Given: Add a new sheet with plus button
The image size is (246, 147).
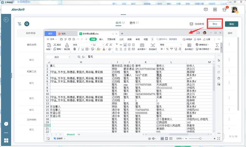Looking at the screenshot, I should pos(79,135).
